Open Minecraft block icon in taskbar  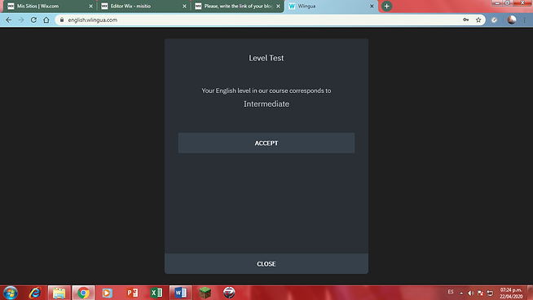tap(205, 293)
